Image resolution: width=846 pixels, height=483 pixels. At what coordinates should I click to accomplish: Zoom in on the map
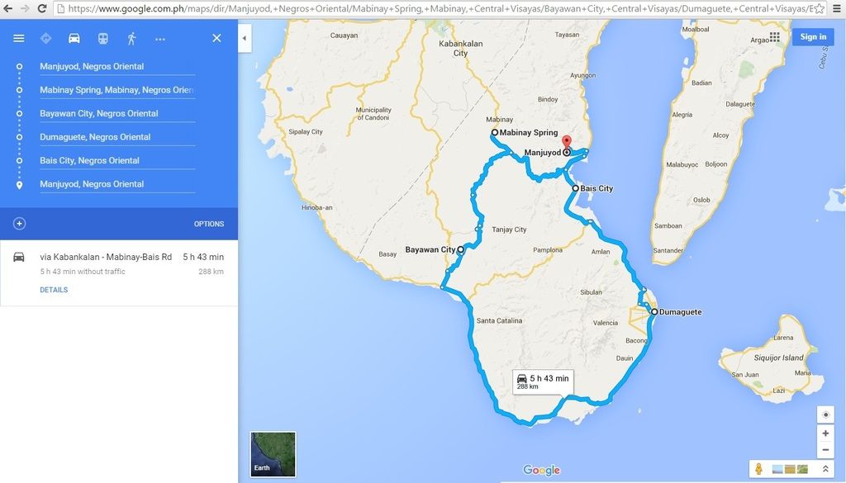(x=825, y=433)
